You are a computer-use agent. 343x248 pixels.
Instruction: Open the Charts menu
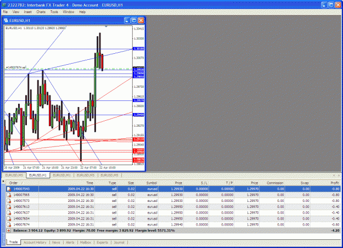point(41,12)
